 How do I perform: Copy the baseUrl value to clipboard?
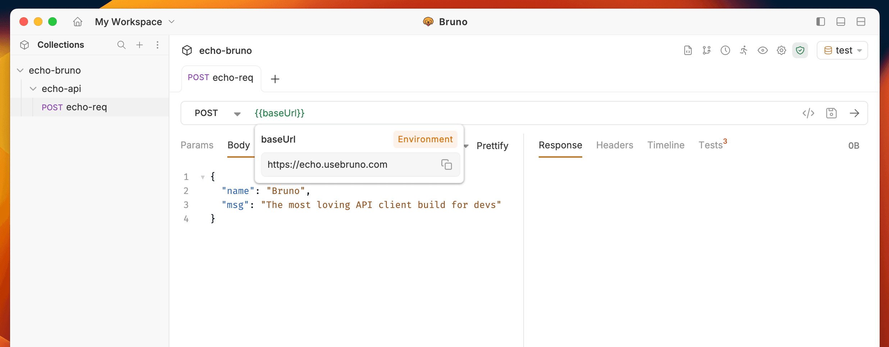446,165
